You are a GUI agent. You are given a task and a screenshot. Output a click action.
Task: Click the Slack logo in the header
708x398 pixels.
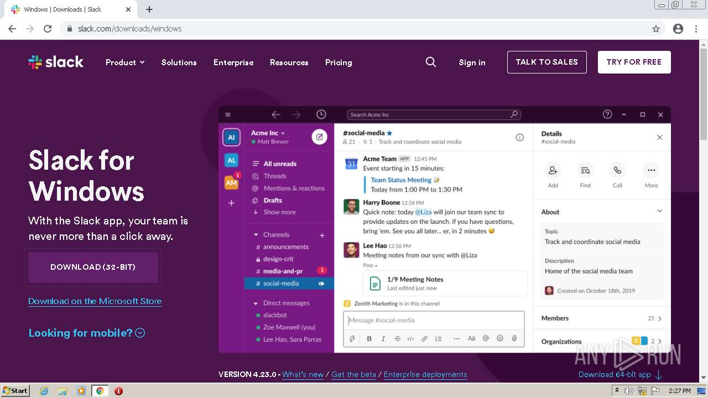click(56, 62)
